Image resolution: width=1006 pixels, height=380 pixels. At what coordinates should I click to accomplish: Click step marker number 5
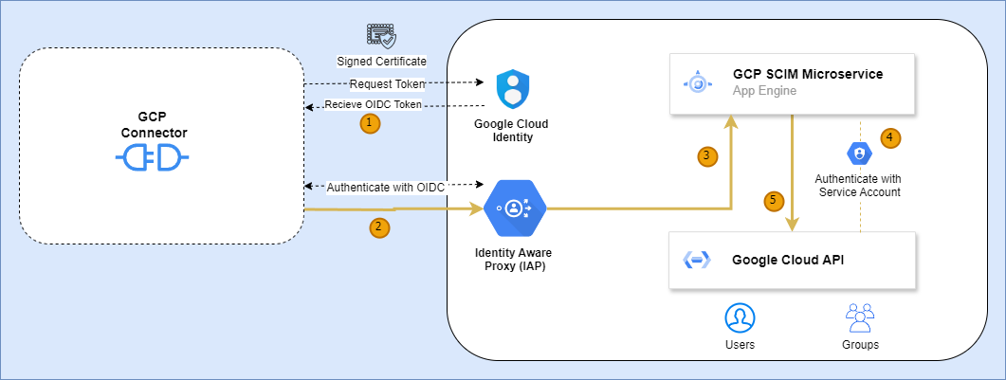coord(775,200)
